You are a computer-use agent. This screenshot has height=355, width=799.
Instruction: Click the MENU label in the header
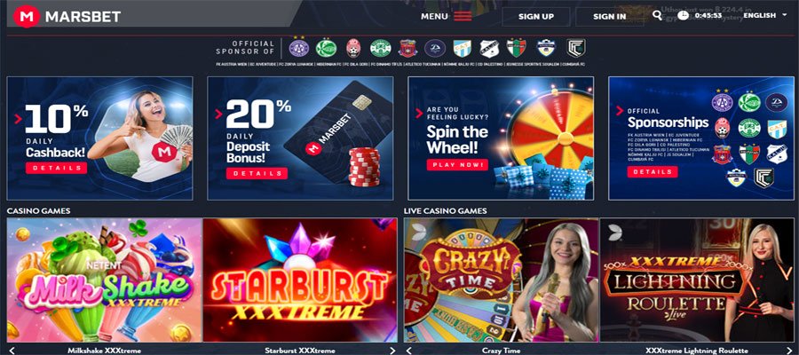point(434,16)
